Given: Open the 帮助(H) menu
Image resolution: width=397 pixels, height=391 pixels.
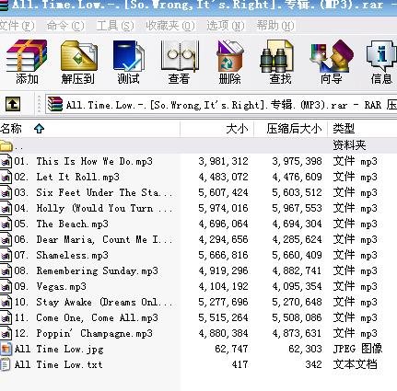Looking at the screenshot, I should pyautogui.click(x=275, y=26).
